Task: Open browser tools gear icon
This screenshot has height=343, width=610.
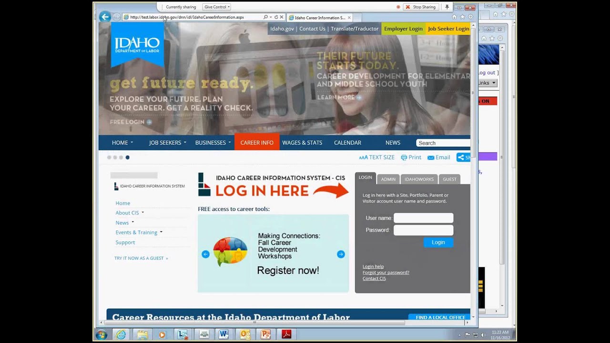Action: pos(470,17)
